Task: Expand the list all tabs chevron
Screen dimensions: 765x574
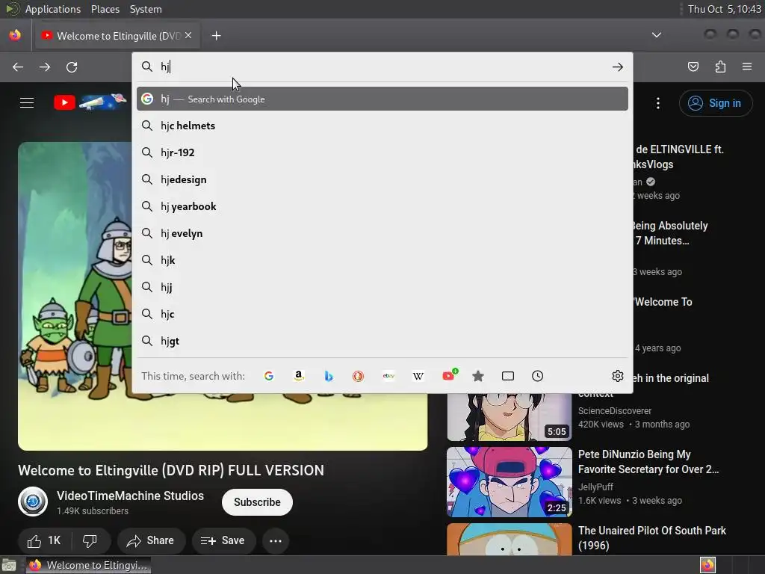Action: (x=657, y=35)
